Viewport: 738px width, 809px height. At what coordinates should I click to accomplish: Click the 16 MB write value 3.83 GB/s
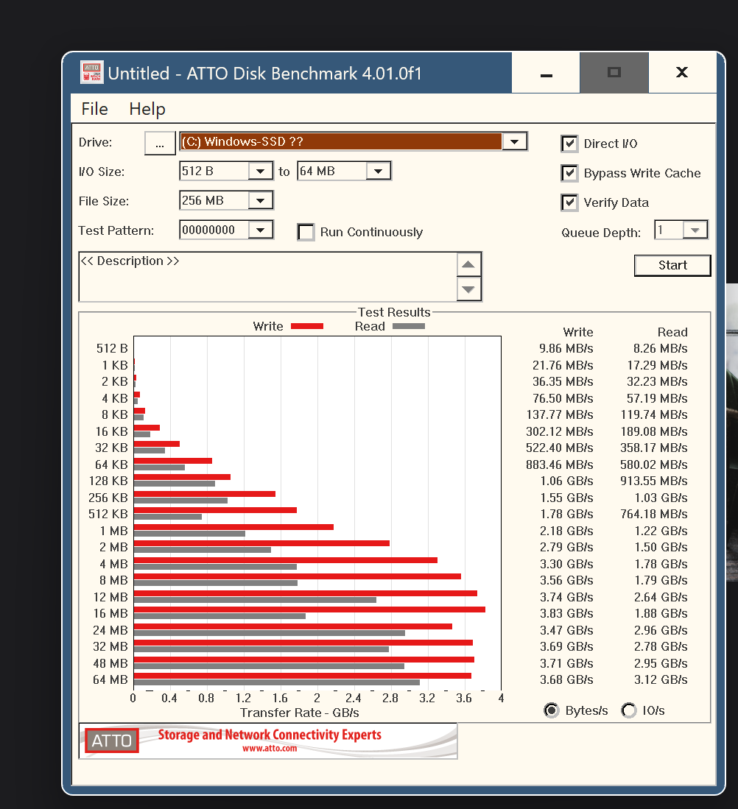coord(566,613)
